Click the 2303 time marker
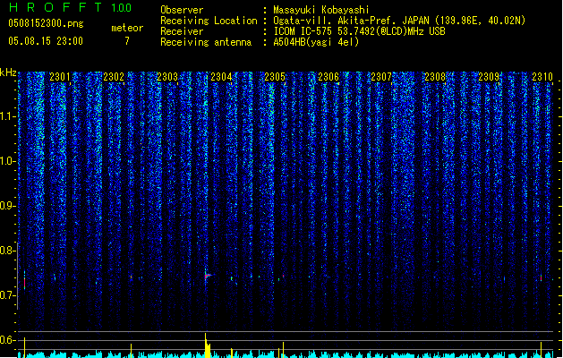The width and height of the screenshot is (563, 358). 167,77
